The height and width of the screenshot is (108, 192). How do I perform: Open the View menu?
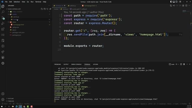(23, 2)
